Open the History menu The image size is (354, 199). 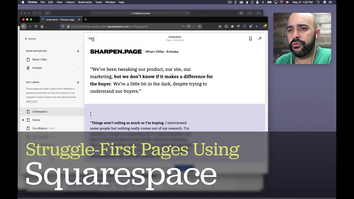tap(70, 2)
